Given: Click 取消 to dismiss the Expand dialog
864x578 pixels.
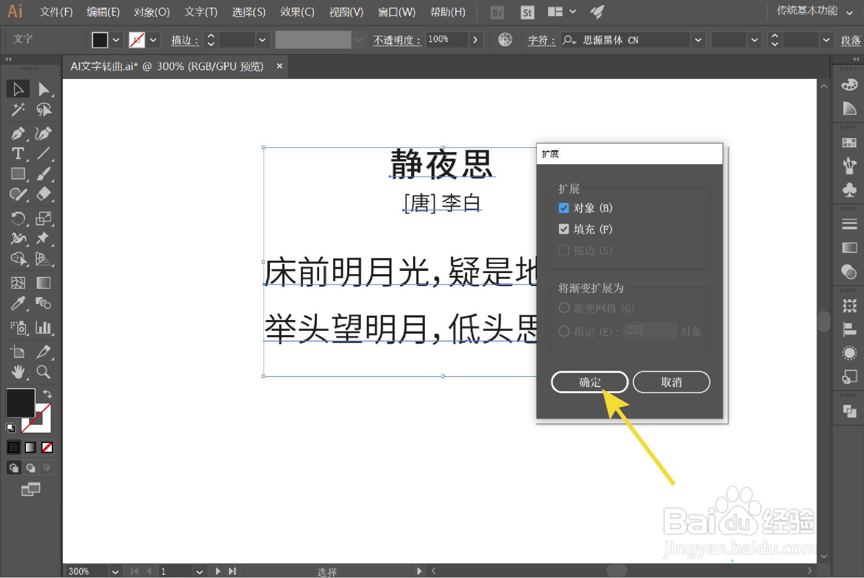Looking at the screenshot, I should 671,382.
